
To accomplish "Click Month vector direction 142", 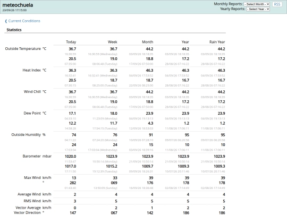I will click(x=150, y=213).
